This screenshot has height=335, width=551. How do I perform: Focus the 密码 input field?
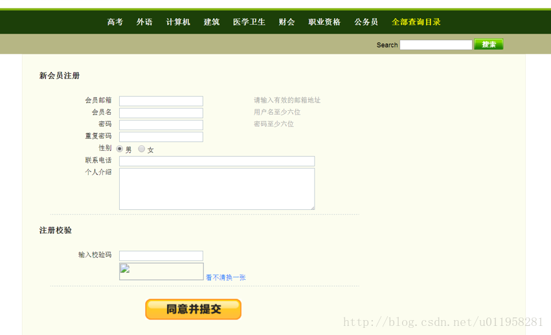point(161,125)
